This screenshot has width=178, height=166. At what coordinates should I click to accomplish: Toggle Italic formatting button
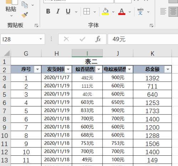tap(58, 11)
